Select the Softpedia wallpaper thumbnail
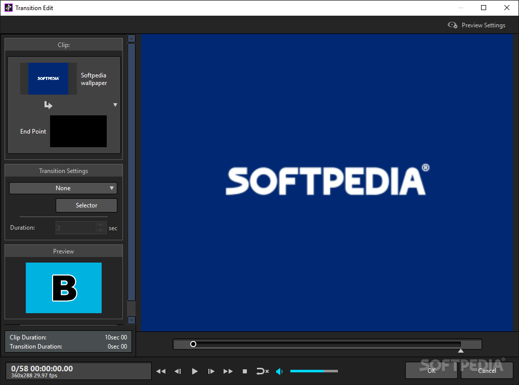Screen dimensions: 519x385 pos(49,79)
